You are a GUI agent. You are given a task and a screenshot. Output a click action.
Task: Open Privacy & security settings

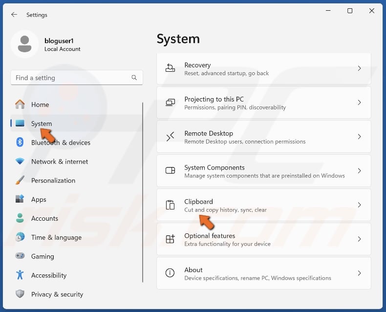76,294
